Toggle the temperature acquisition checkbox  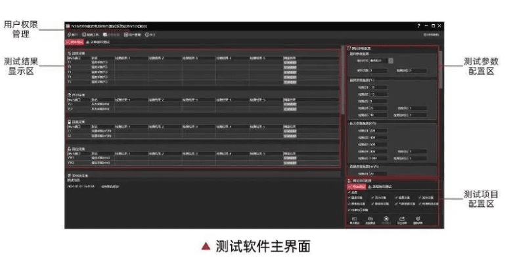pyautogui.click(x=349, y=198)
